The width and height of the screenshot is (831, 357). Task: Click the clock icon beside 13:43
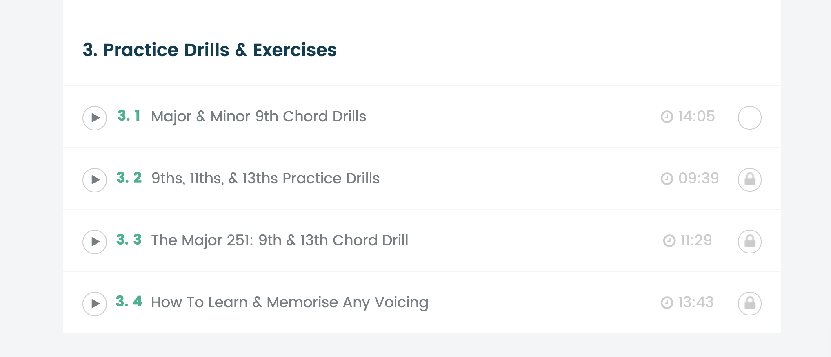pos(667,303)
